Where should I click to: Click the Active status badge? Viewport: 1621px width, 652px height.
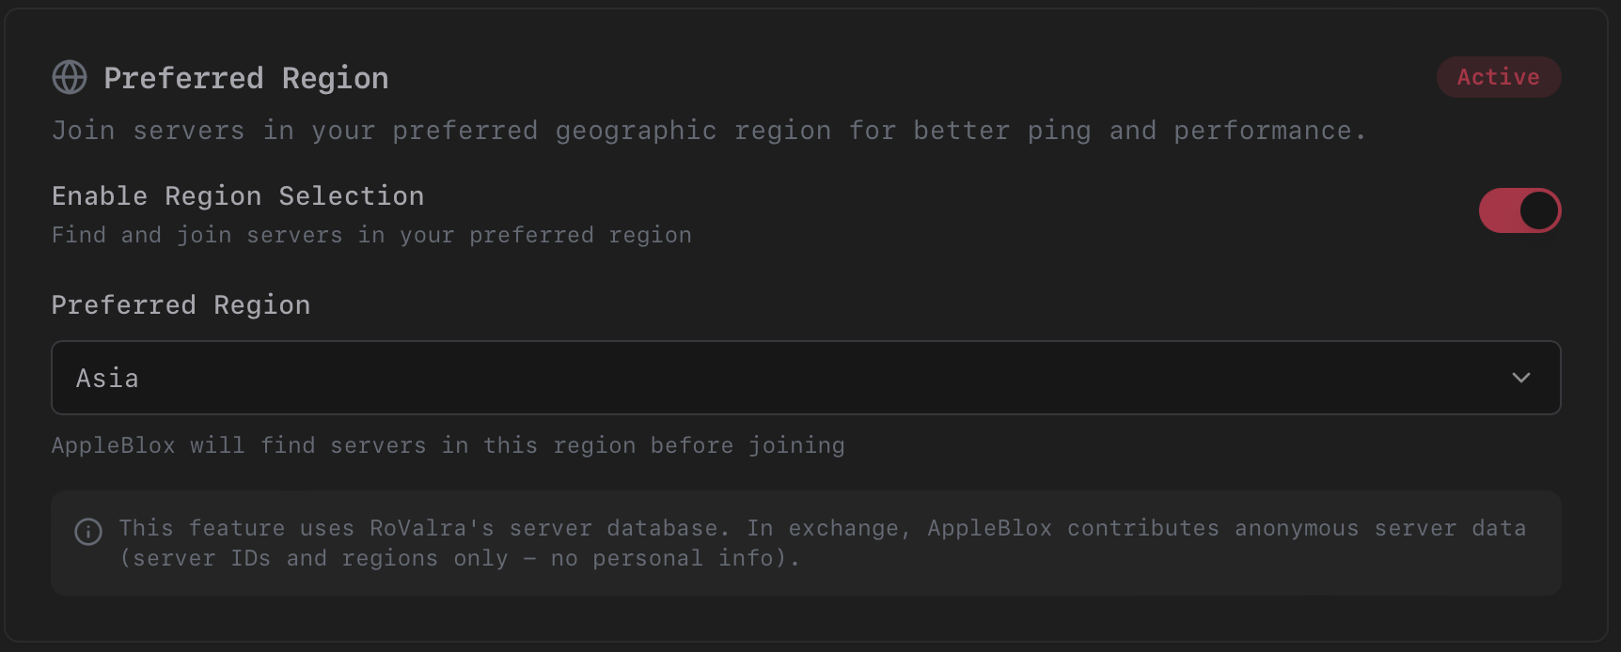[1499, 77]
